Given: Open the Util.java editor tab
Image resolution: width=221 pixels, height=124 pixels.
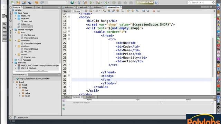Looking at the screenshot, I should pyautogui.click(x=97, y=7).
